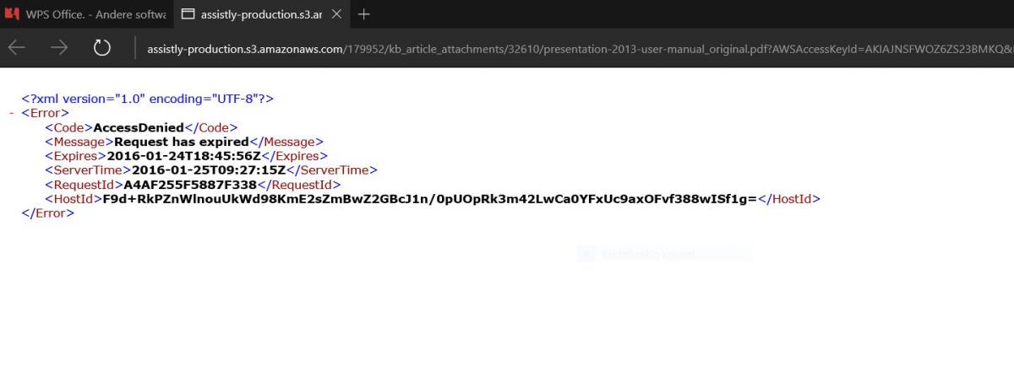Screen dimensions: 1014x366
Task: Go back using the back arrow
Action: click(16, 48)
